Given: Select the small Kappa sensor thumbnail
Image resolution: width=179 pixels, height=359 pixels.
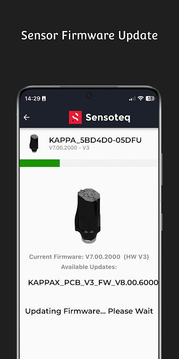Looking at the screenshot, I should click(x=34, y=144).
